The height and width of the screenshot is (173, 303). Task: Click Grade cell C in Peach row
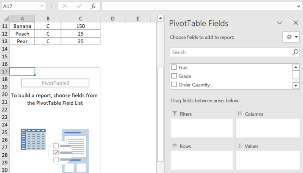[x=48, y=34]
